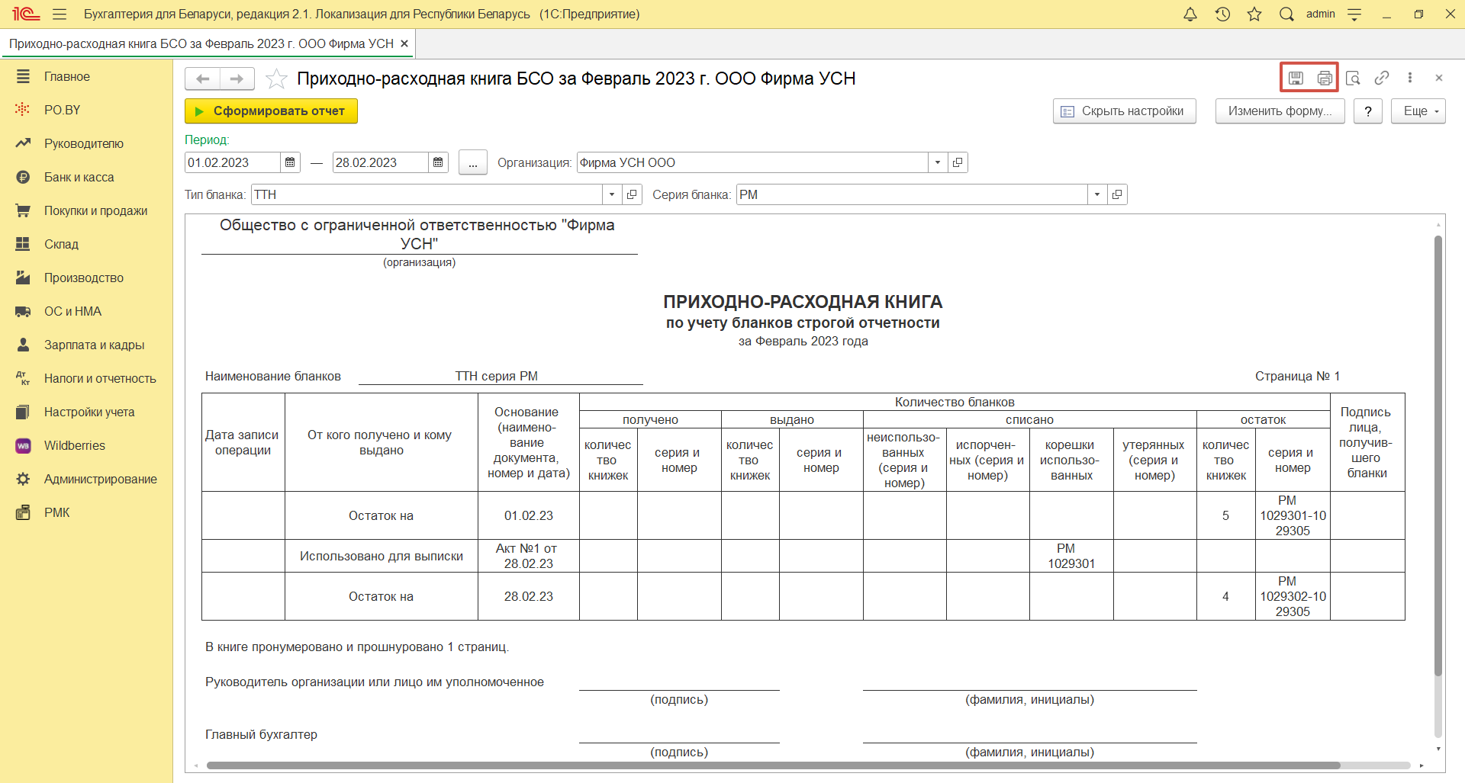Viewport: 1465px width, 783px height.
Task: Expand the Тип бланка dropdown
Action: click(x=612, y=194)
